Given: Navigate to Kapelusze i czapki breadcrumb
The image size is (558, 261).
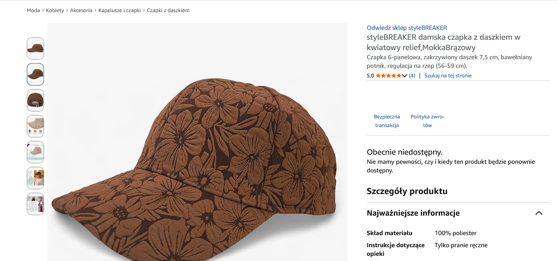Looking at the screenshot, I should [120, 10].
